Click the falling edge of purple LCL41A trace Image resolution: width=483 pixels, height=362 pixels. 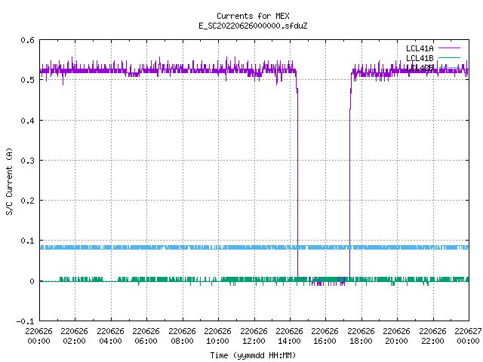pos(297,185)
